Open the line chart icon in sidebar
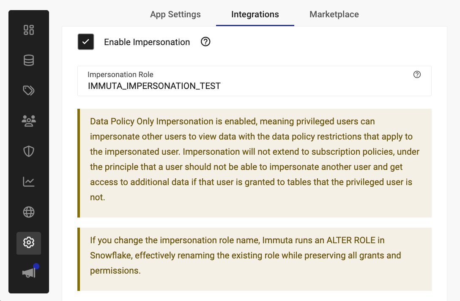 pyautogui.click(x=29, y=182)
